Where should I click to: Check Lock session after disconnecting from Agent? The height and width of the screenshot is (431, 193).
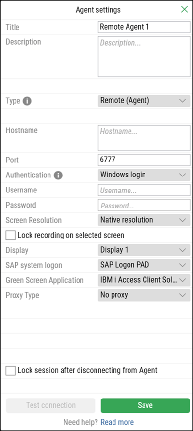pyautogui.click(x=11, y=370)
